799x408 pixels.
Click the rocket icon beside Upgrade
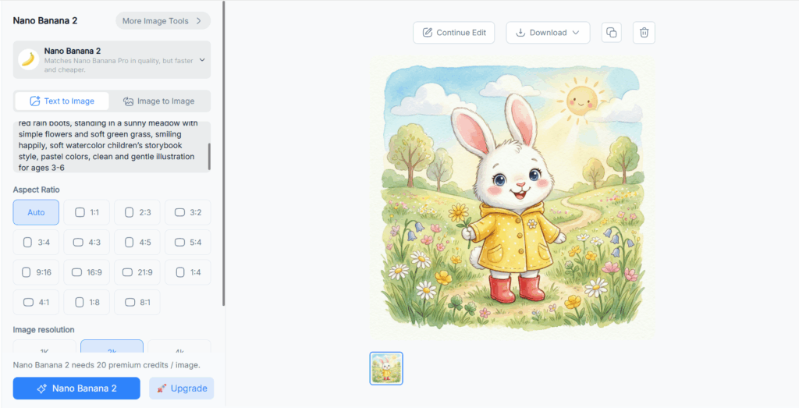pos(162,388)
